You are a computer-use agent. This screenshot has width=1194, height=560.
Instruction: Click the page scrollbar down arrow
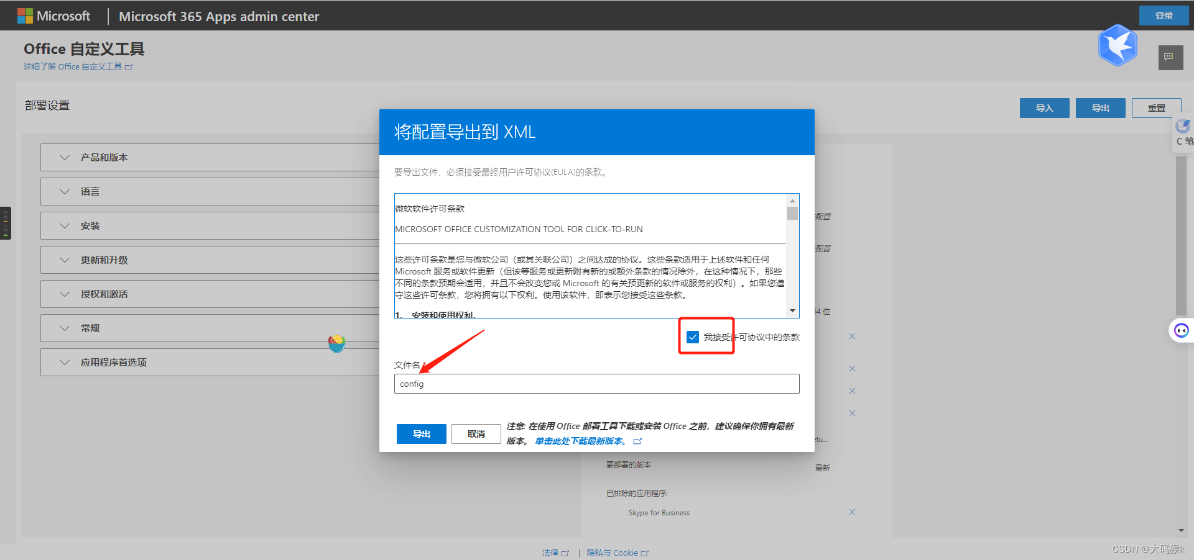pos(1181,531)
